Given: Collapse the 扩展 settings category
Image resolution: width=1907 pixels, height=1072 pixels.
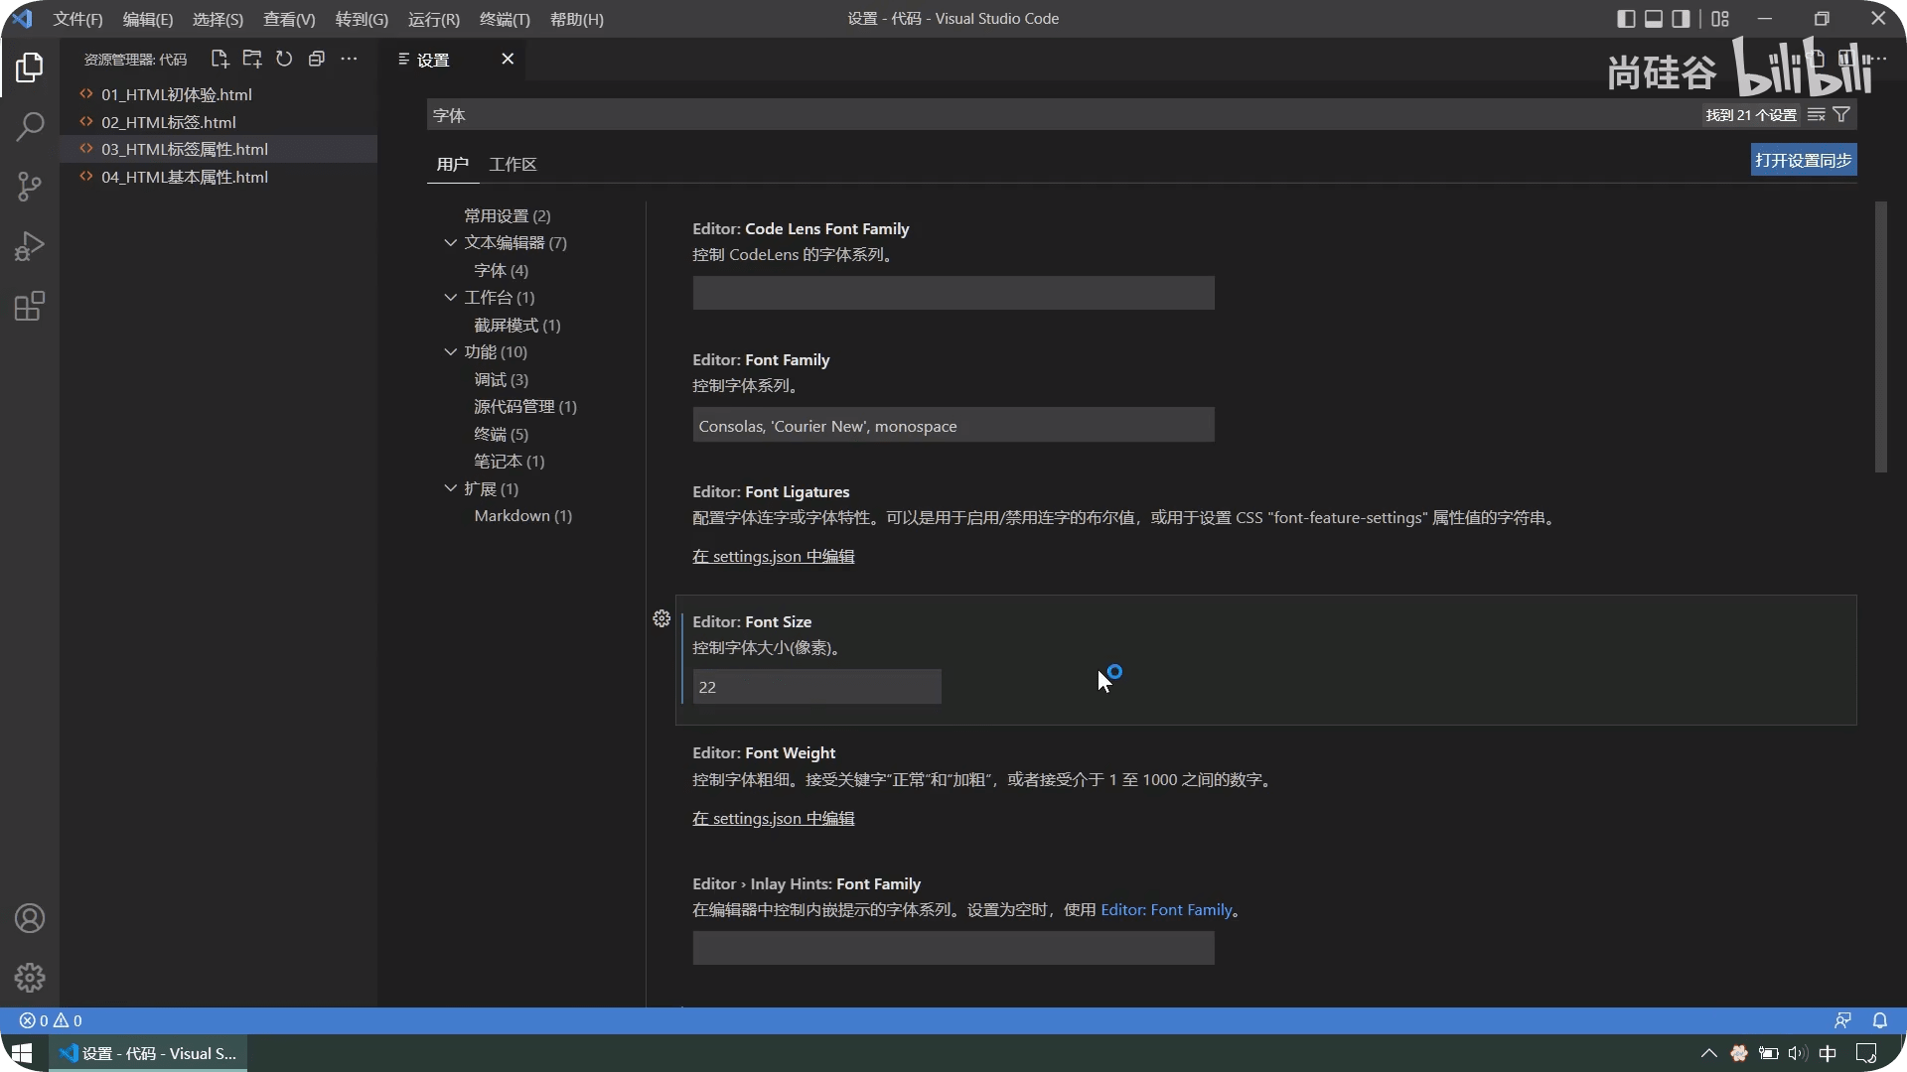Looking at the screenshot, I should 450,489.
